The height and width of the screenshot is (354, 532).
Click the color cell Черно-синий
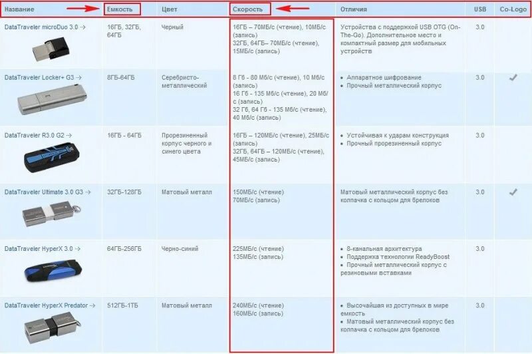click(180, 248)
